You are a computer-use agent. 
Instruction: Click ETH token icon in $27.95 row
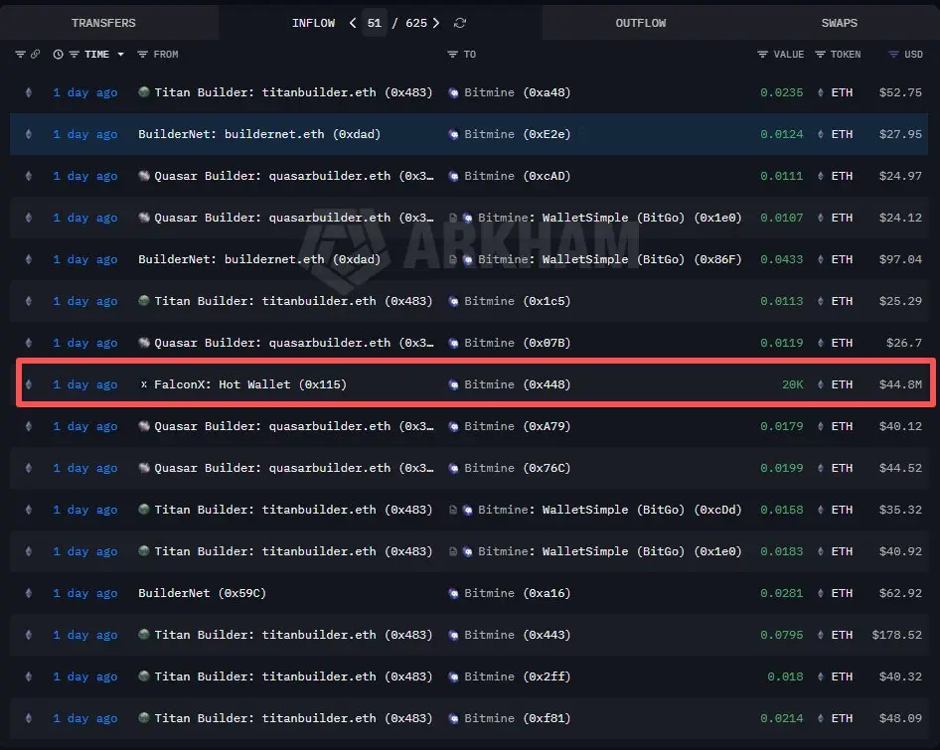tap(821, 134)
